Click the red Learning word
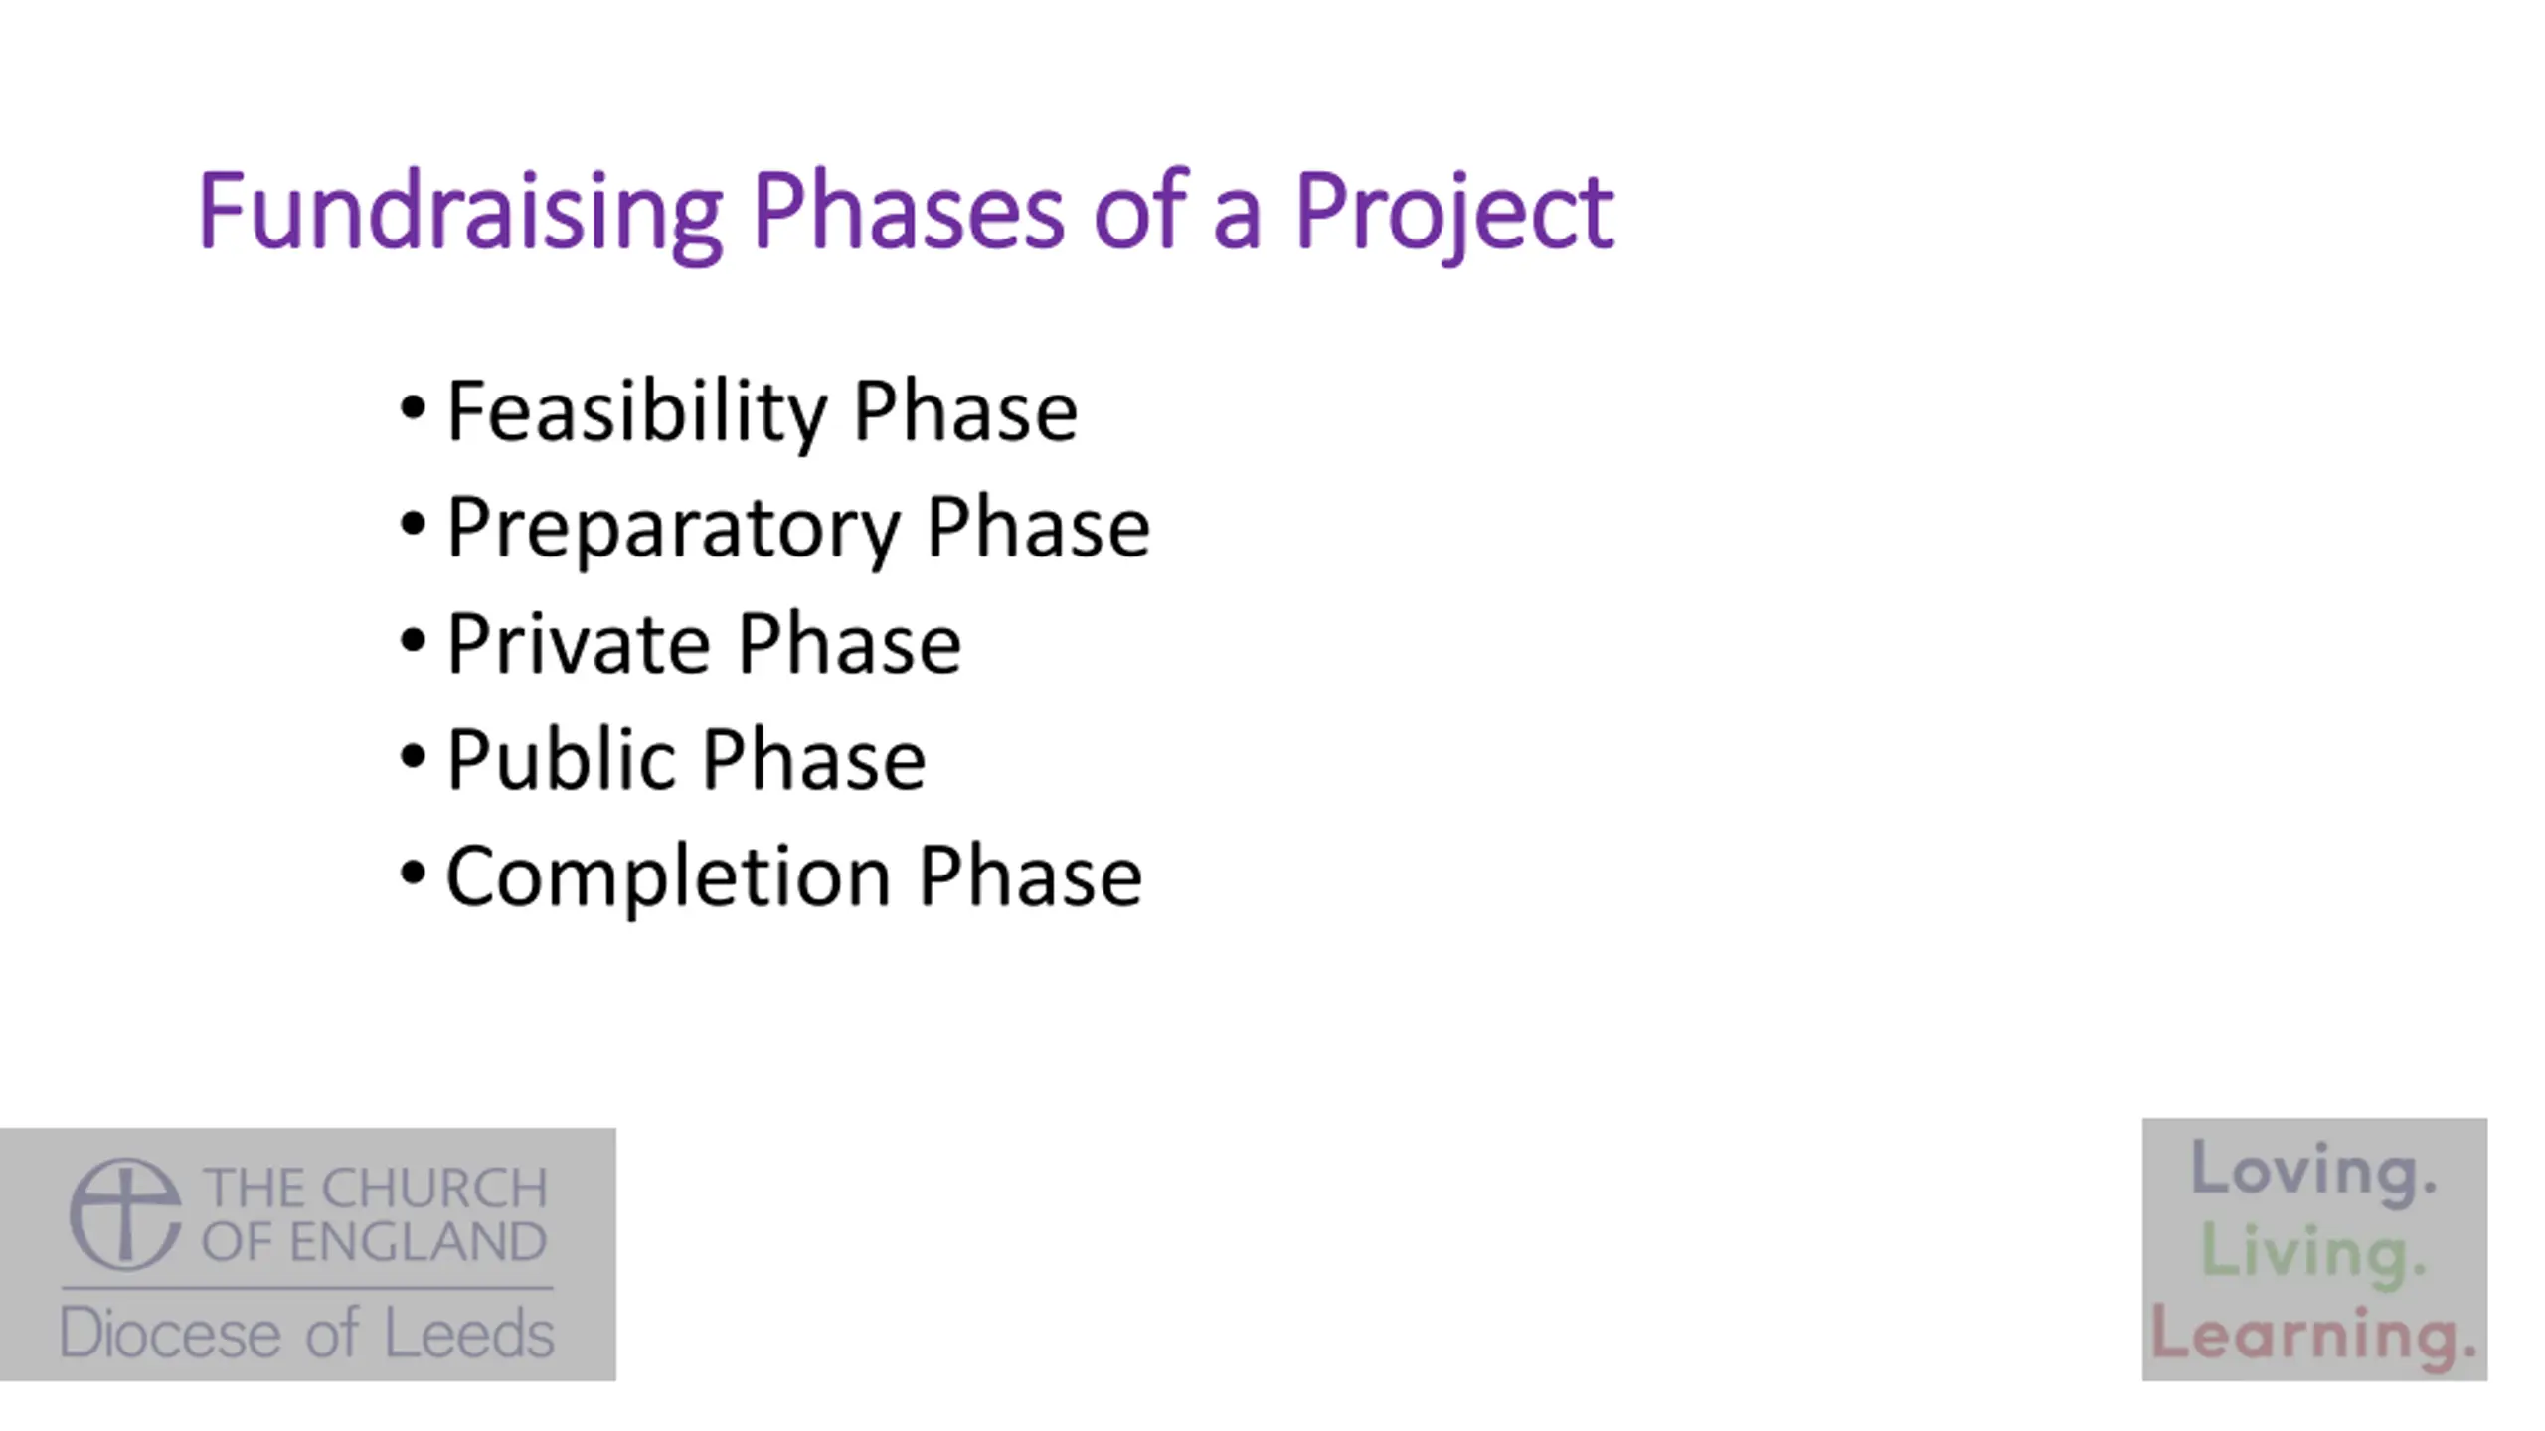The width and height of the screenshot is (2545, 1431). [x=2313, y=1334]
